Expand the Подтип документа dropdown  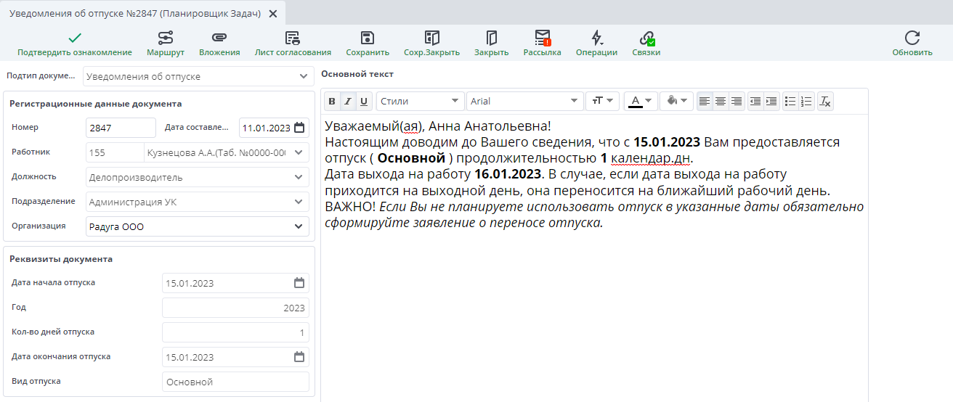pos(303,76)
